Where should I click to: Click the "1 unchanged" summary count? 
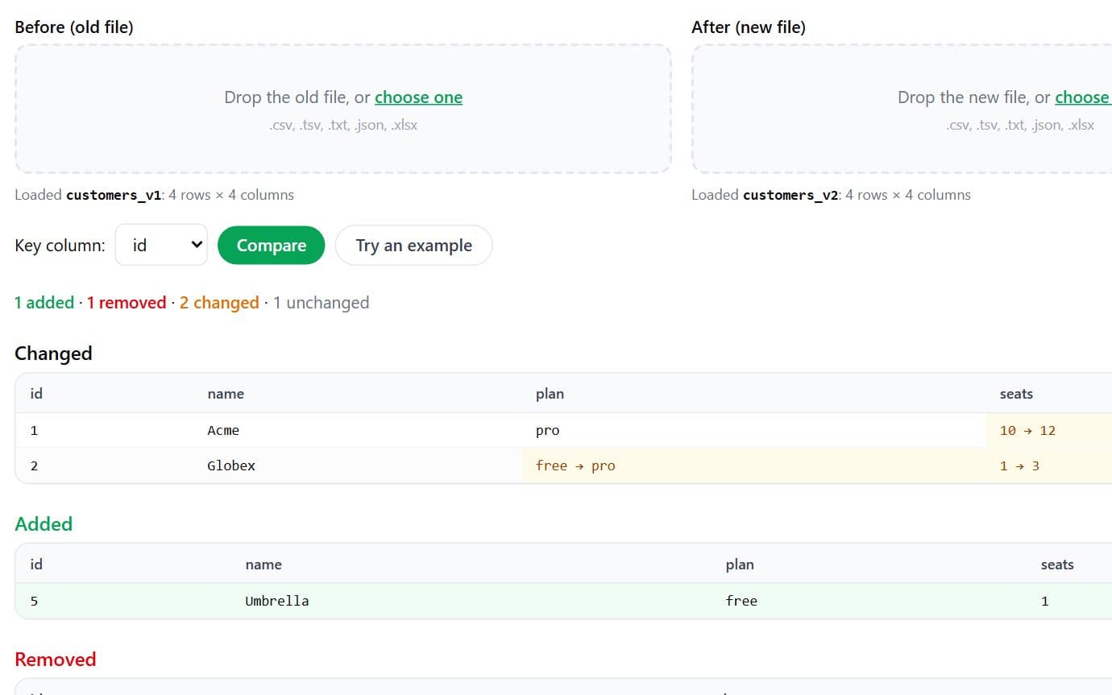coord(321,303)
